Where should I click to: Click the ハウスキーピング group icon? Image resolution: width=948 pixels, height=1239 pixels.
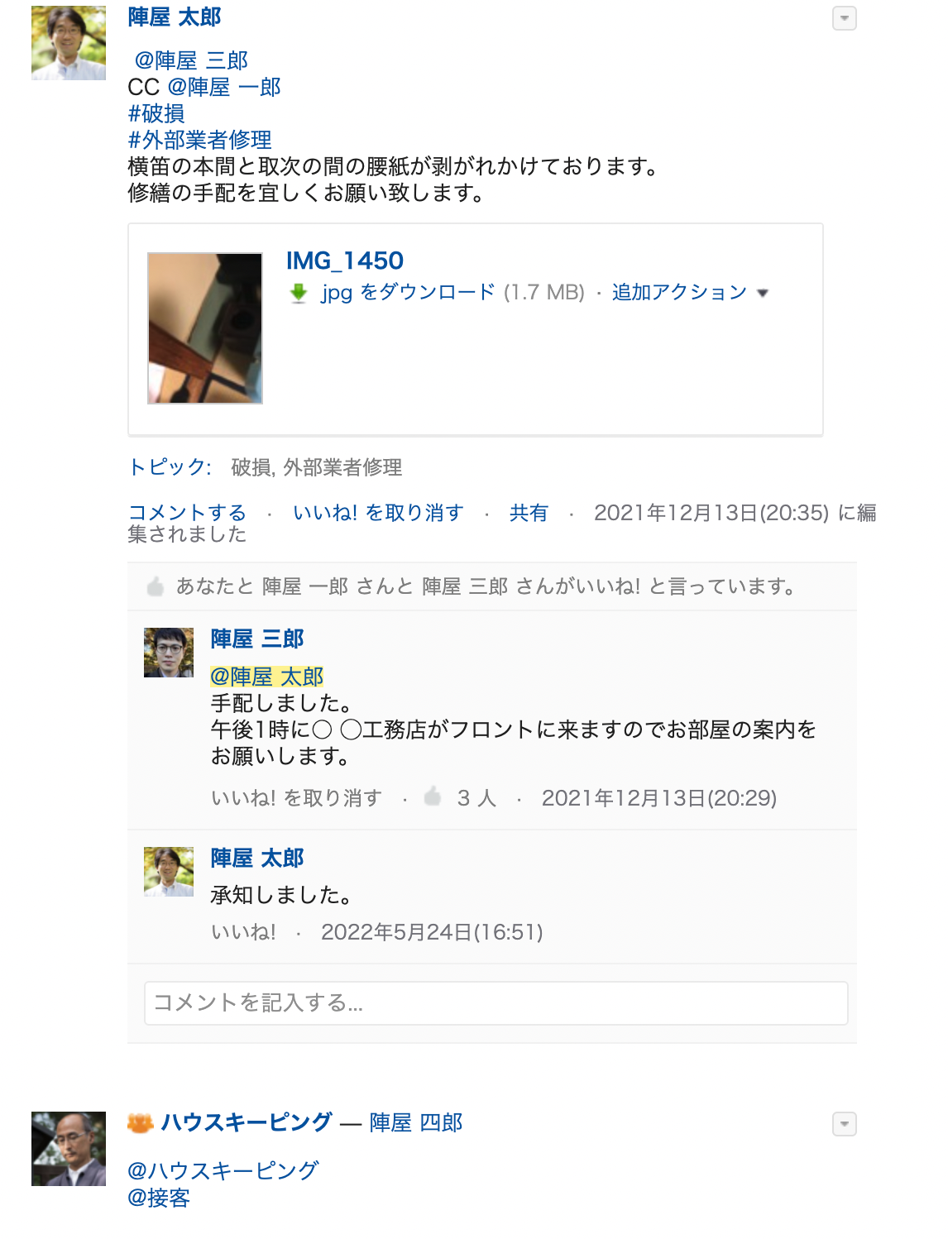tap(141, 1122)
